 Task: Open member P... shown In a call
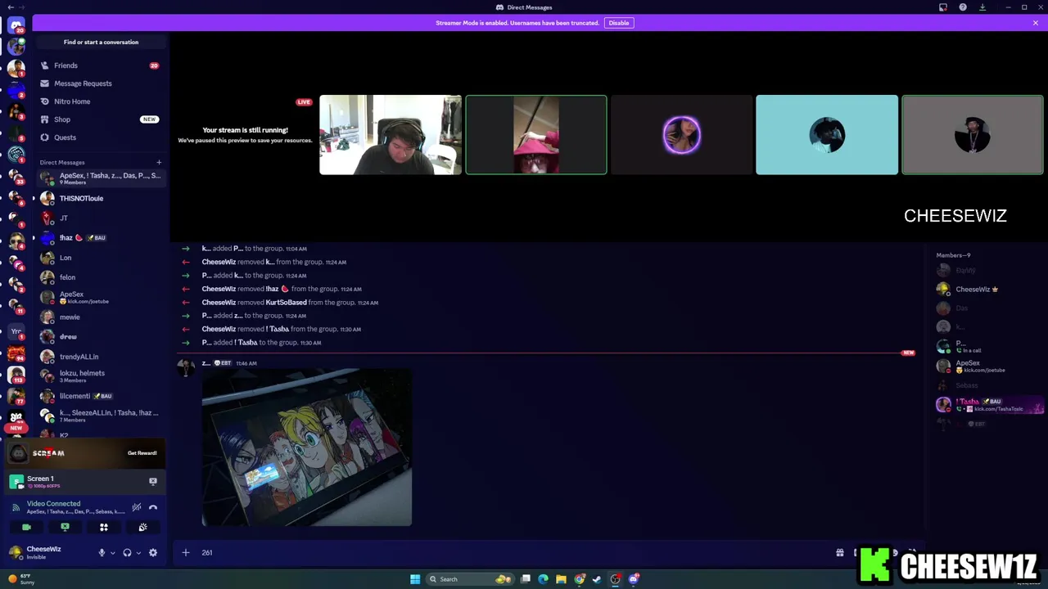989,346
